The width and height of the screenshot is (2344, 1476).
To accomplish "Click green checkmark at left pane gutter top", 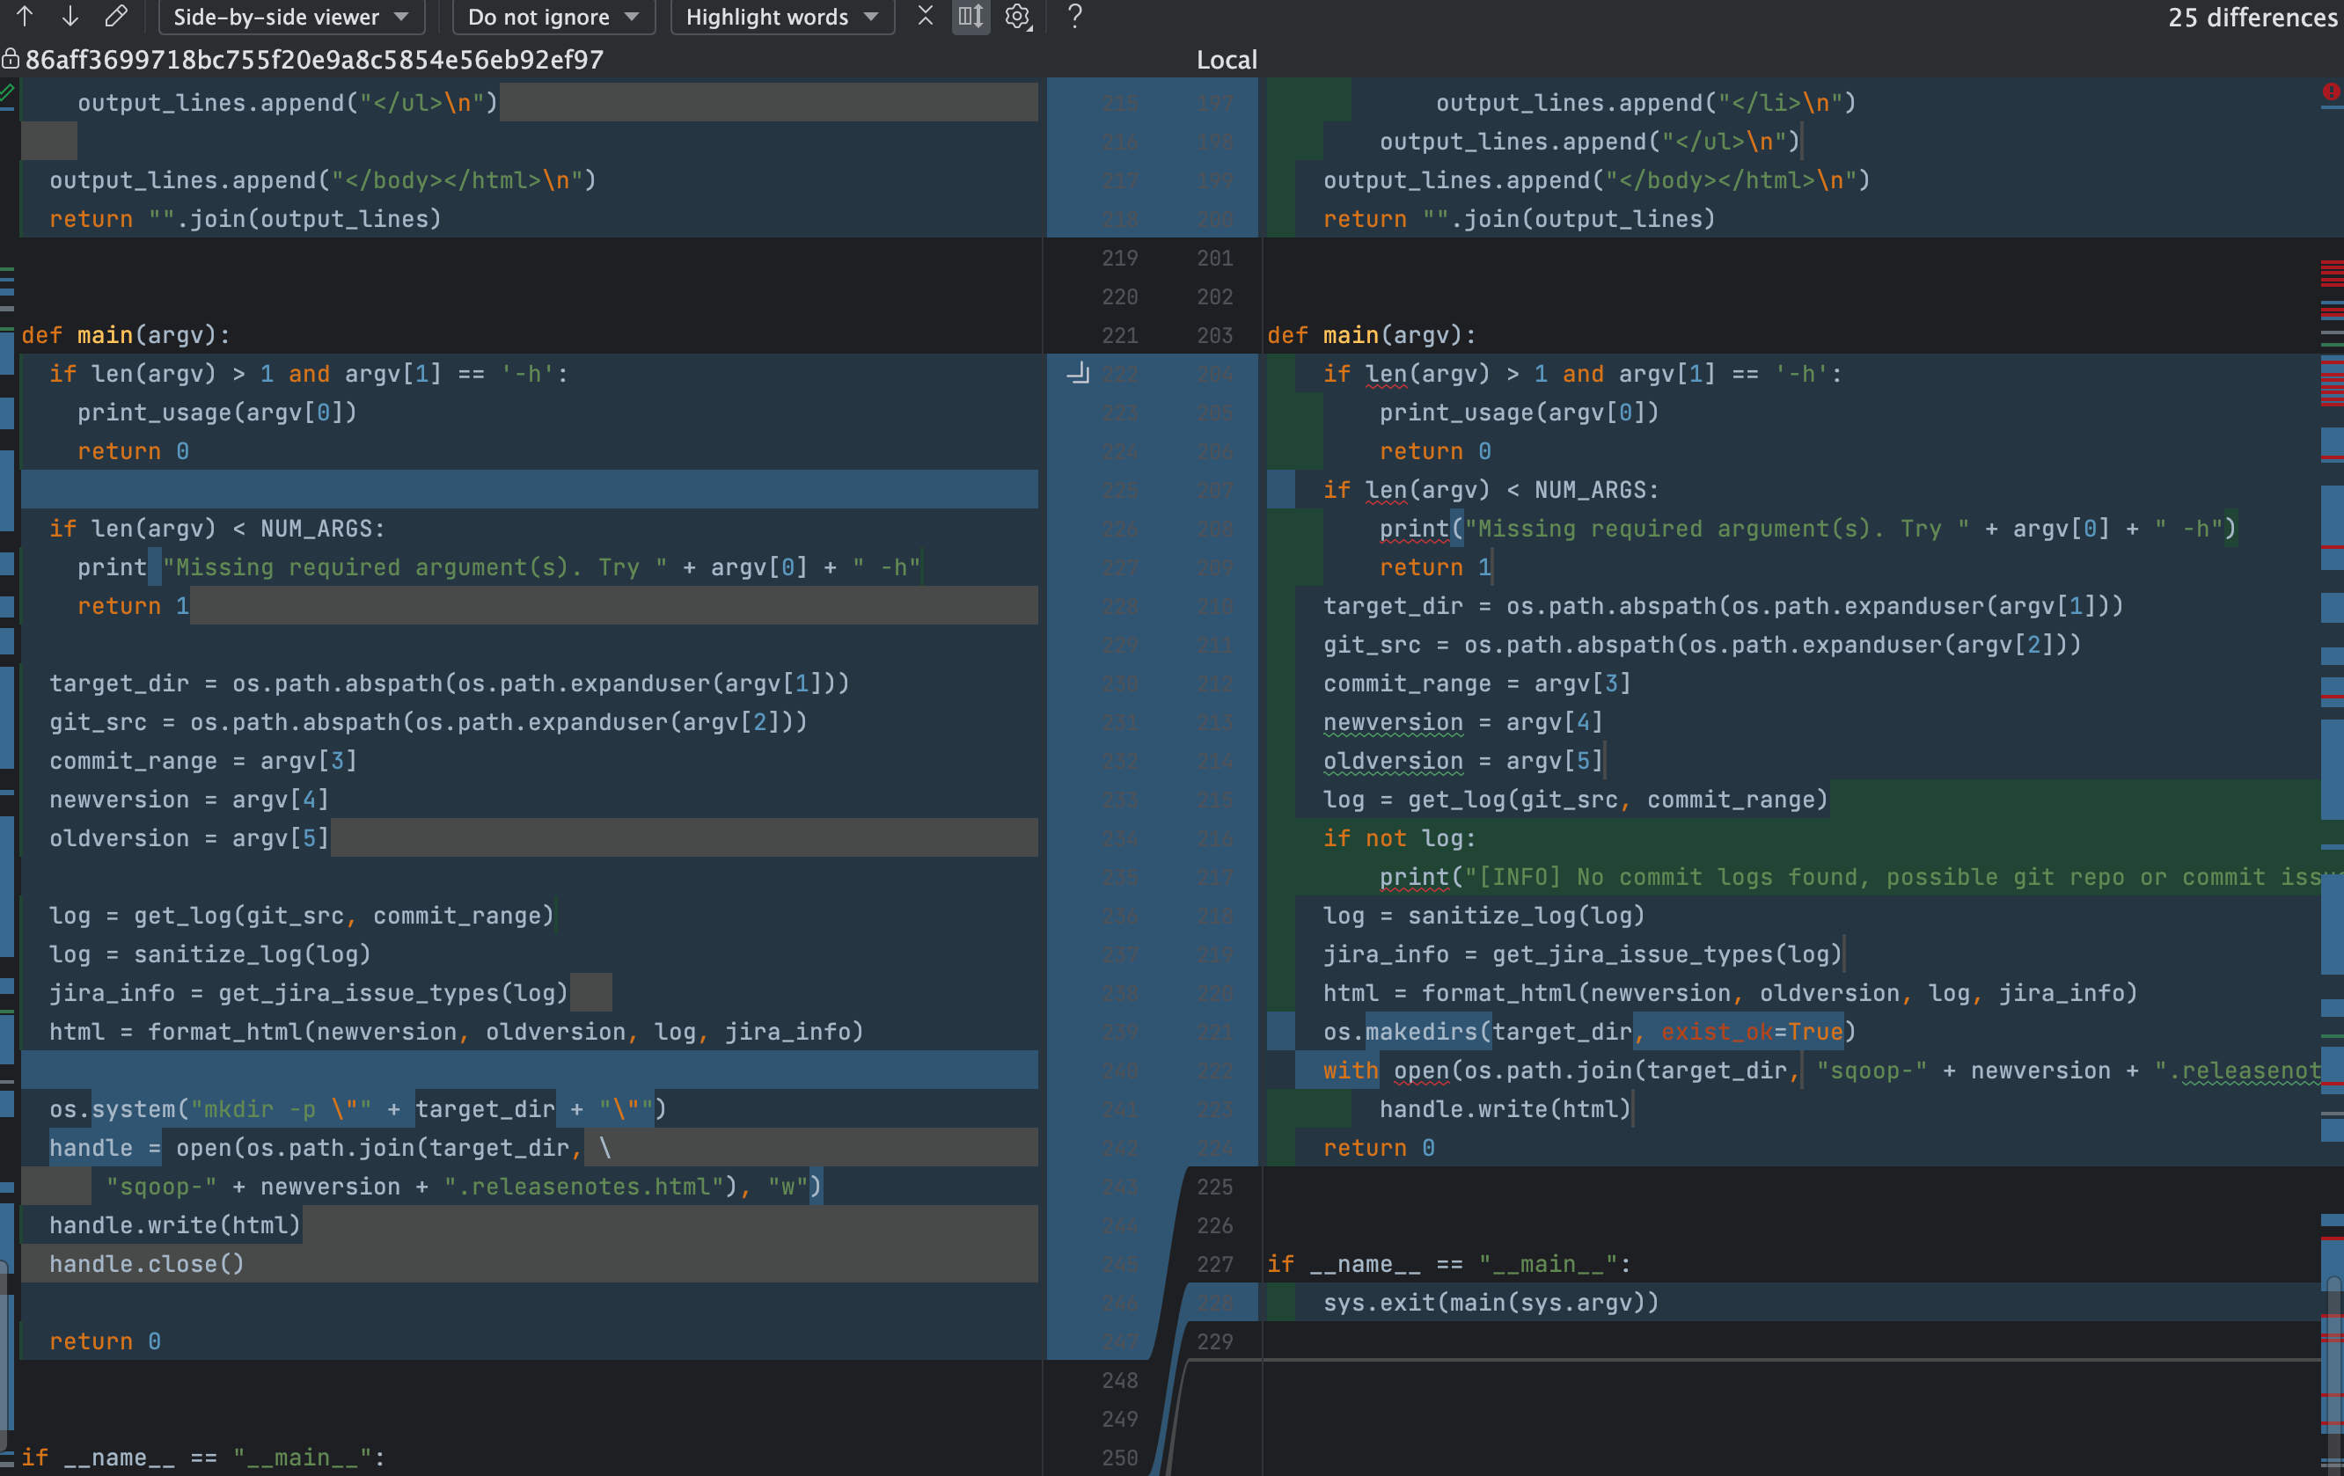I will [x=8, y=93].
